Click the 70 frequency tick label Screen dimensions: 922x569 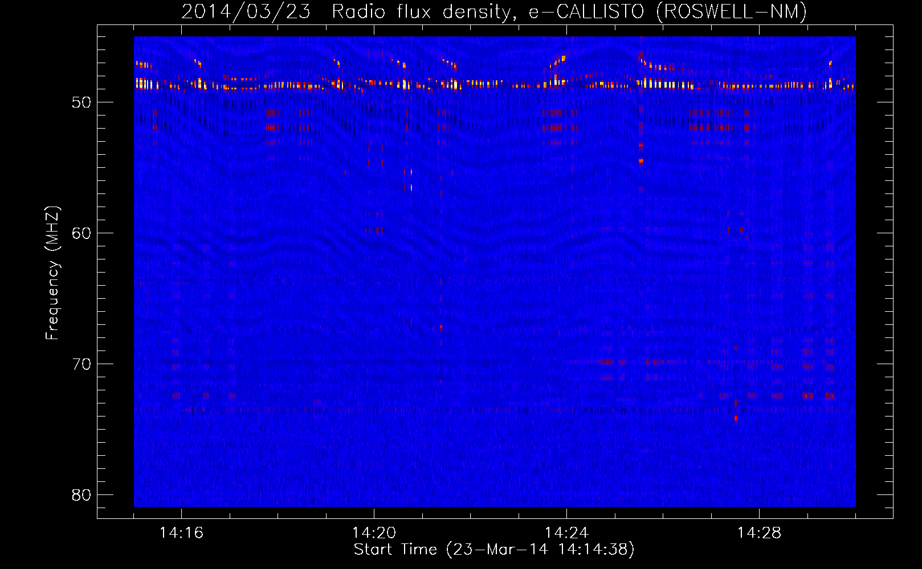[x=81, y=364]
